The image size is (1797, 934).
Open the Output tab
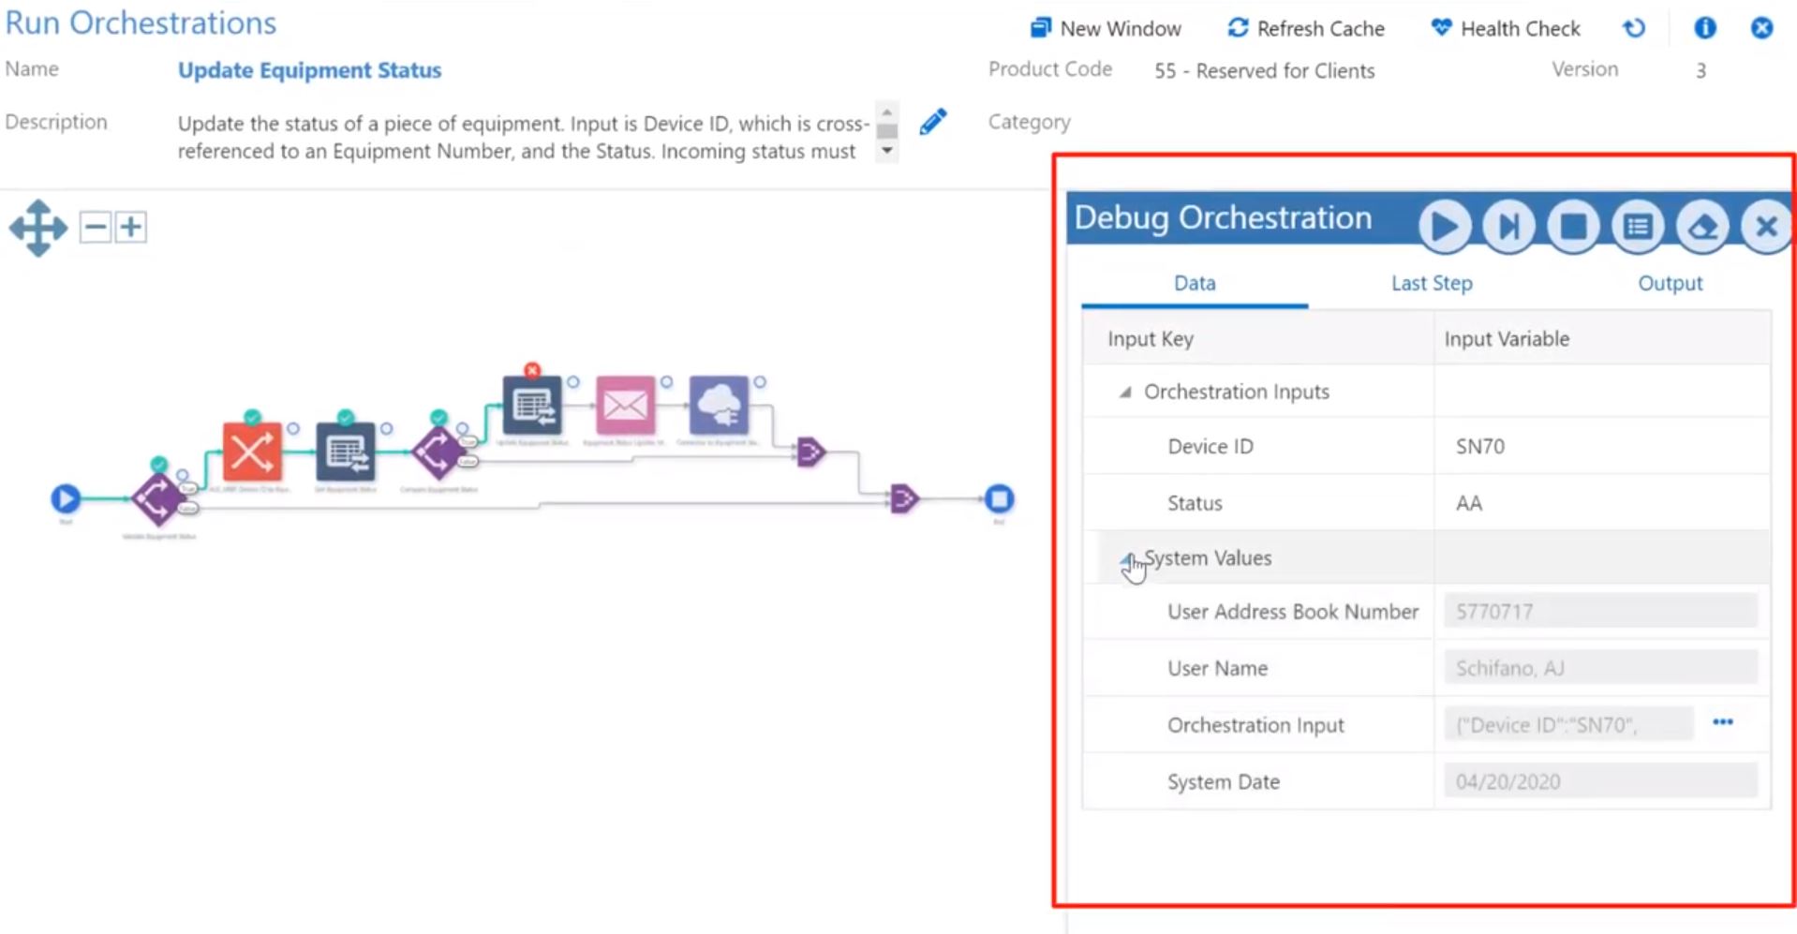click(1670, 283)
